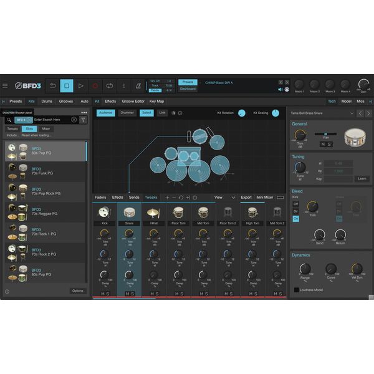
Task: Open the kit view info icon
Action: pos(180,113)
